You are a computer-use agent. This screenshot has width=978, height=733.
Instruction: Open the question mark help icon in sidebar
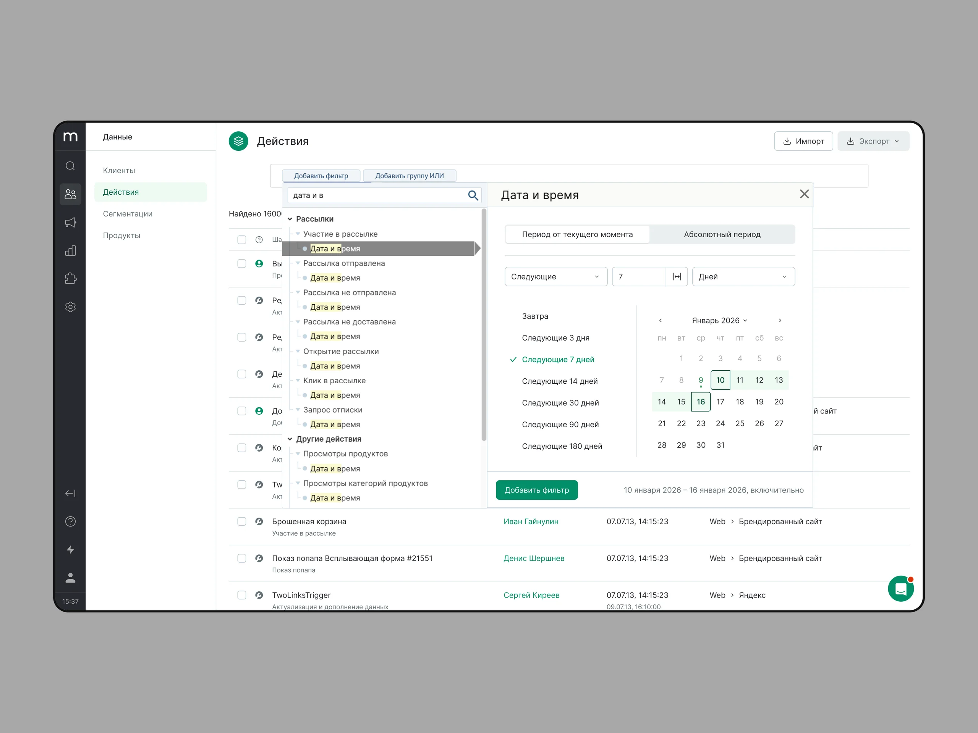(70, 522)
